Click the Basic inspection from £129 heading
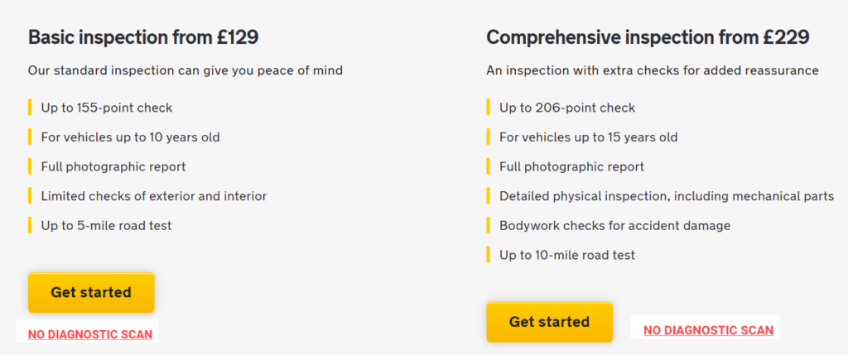Image resolution: width=848 pixels, height=355 pixels. (x=143, y=37)
